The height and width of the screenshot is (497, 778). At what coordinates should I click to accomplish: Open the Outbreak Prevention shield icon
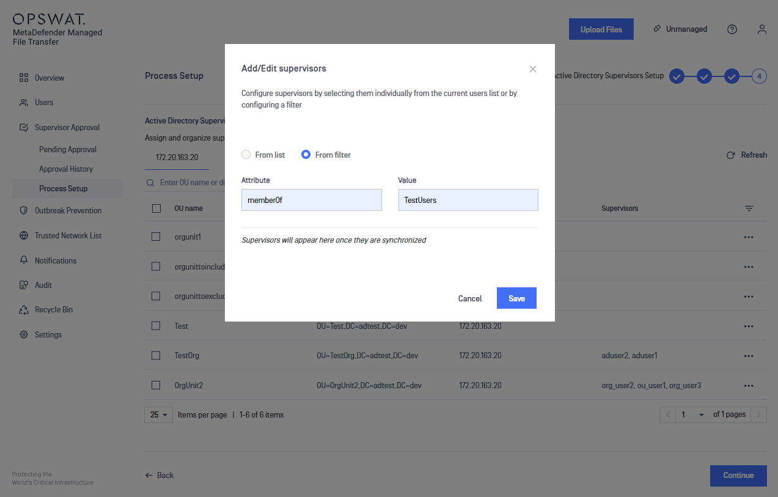click(24, 210)
